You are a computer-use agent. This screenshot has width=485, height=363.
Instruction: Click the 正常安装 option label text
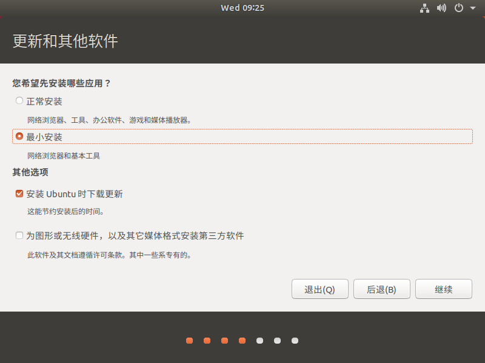(x=44, y=101)
